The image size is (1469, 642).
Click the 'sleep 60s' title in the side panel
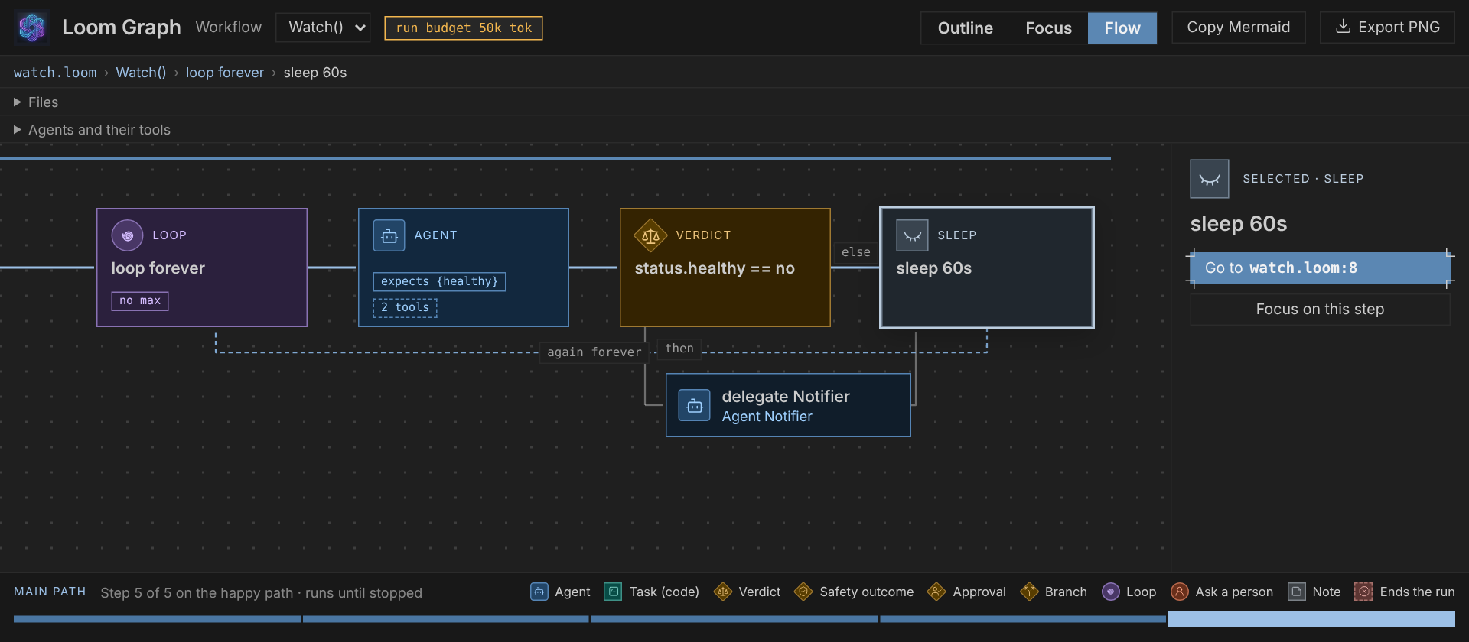coord(1239,224)
